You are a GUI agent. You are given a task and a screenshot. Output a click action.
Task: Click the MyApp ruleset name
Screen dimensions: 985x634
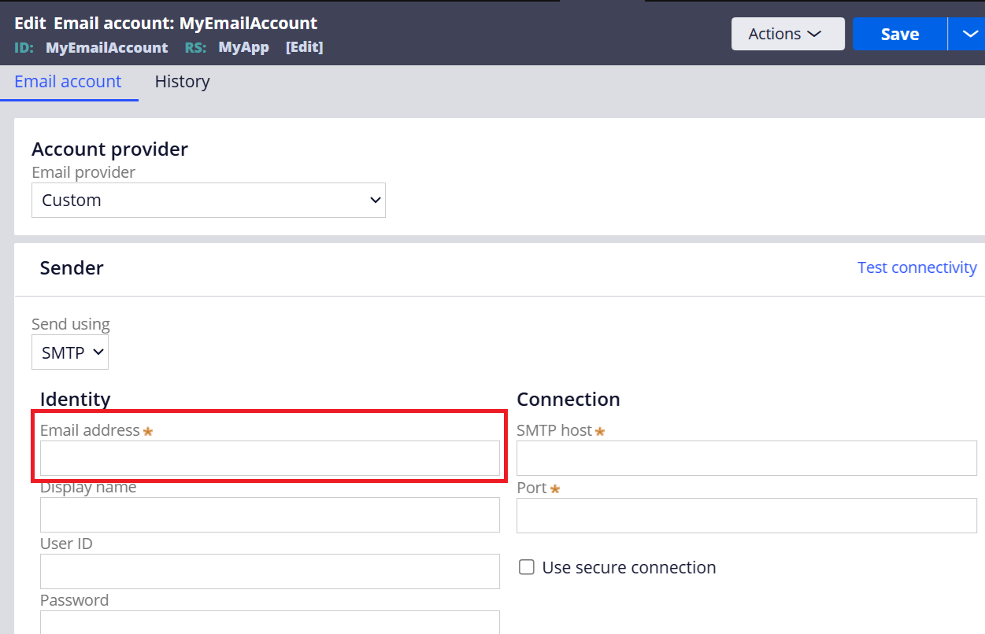(243, 47)
